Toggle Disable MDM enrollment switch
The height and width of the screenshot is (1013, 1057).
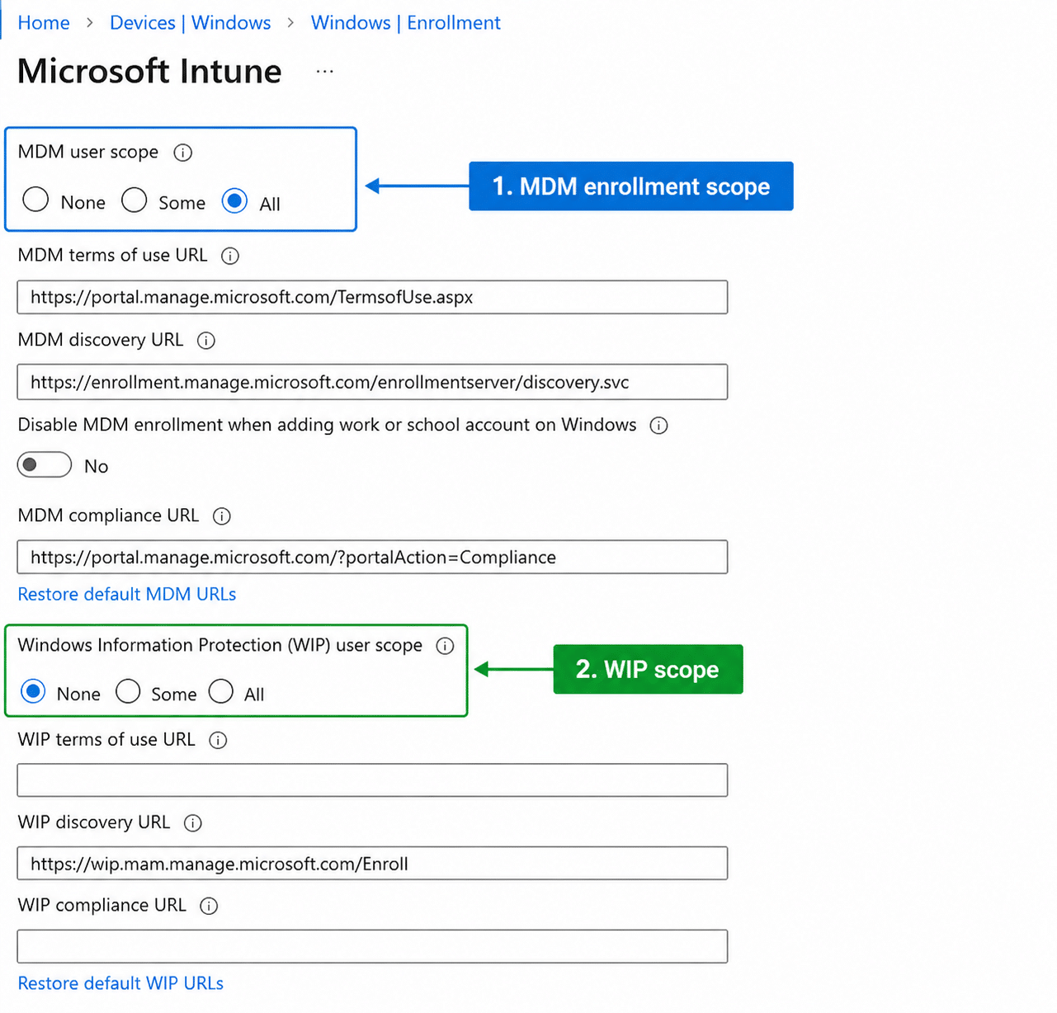tap(45, 464)
